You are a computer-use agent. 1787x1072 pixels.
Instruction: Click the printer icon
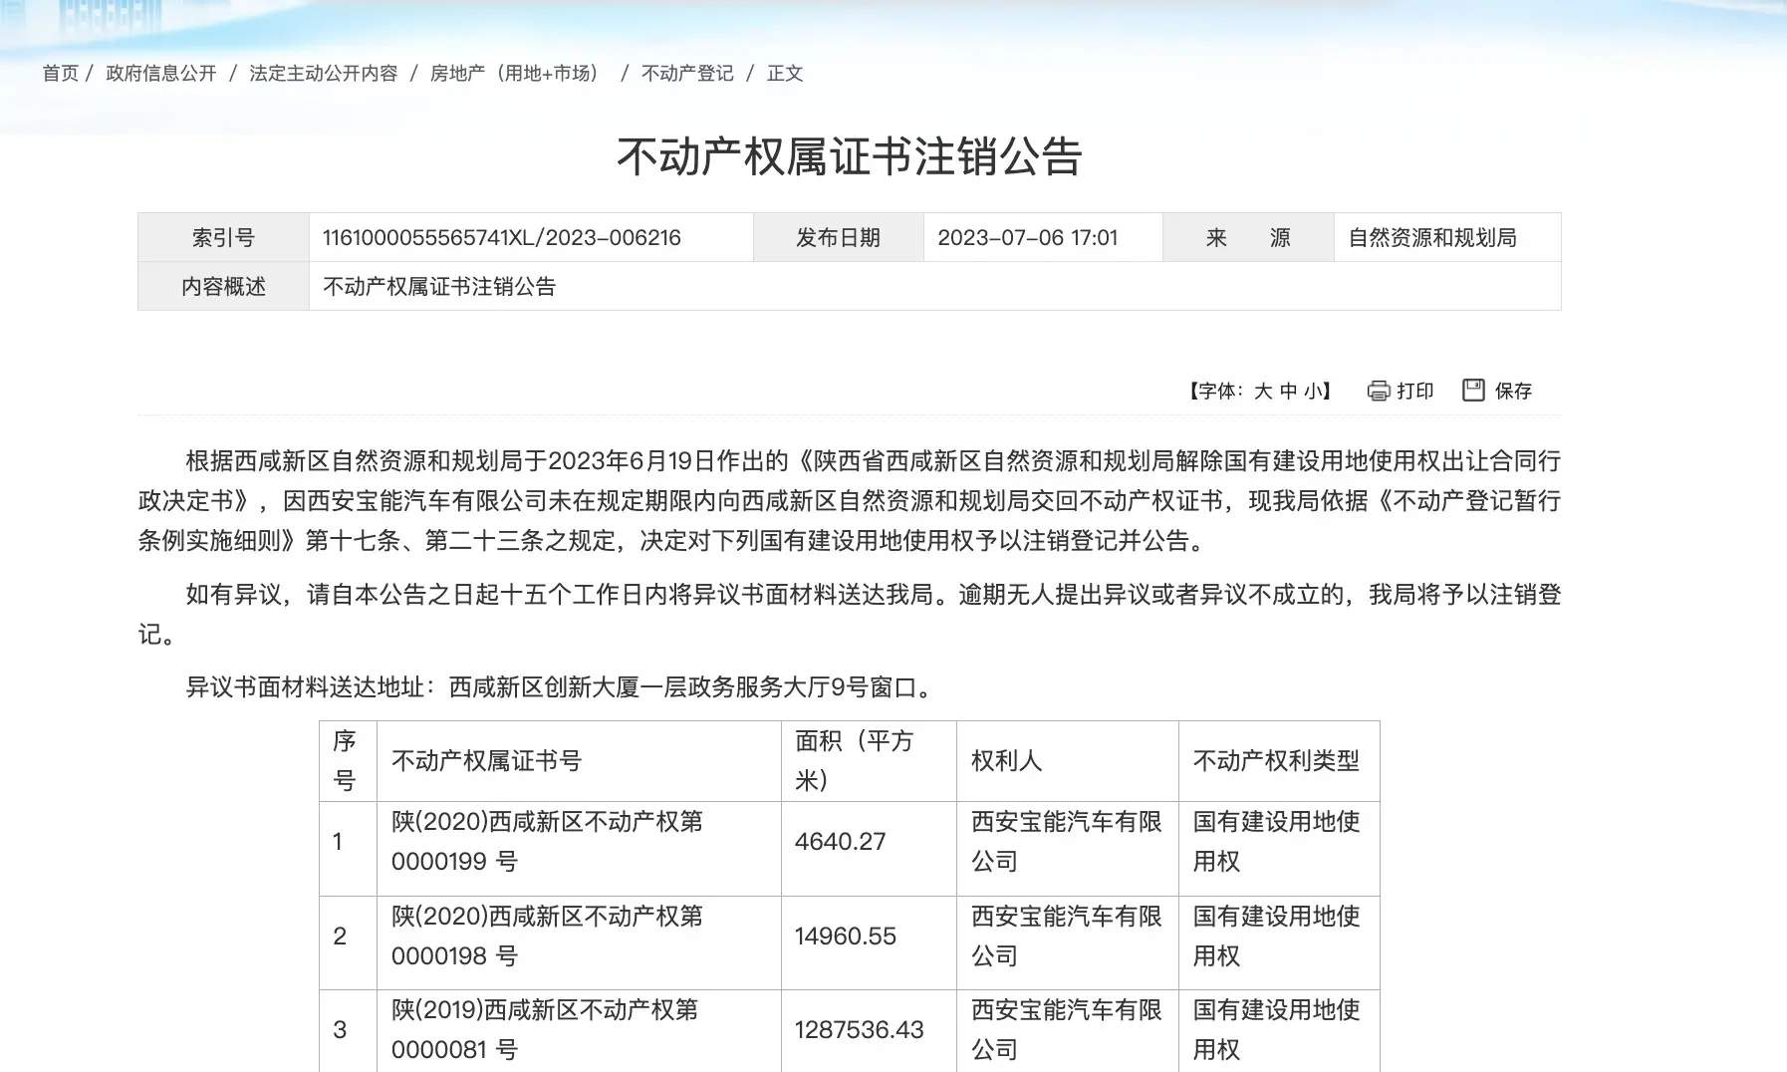pyautogui.click(x=1379, y=391)
